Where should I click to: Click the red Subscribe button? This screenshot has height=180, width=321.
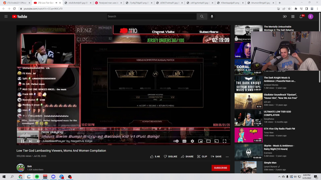pyautogui.click(x=221, y=168)
